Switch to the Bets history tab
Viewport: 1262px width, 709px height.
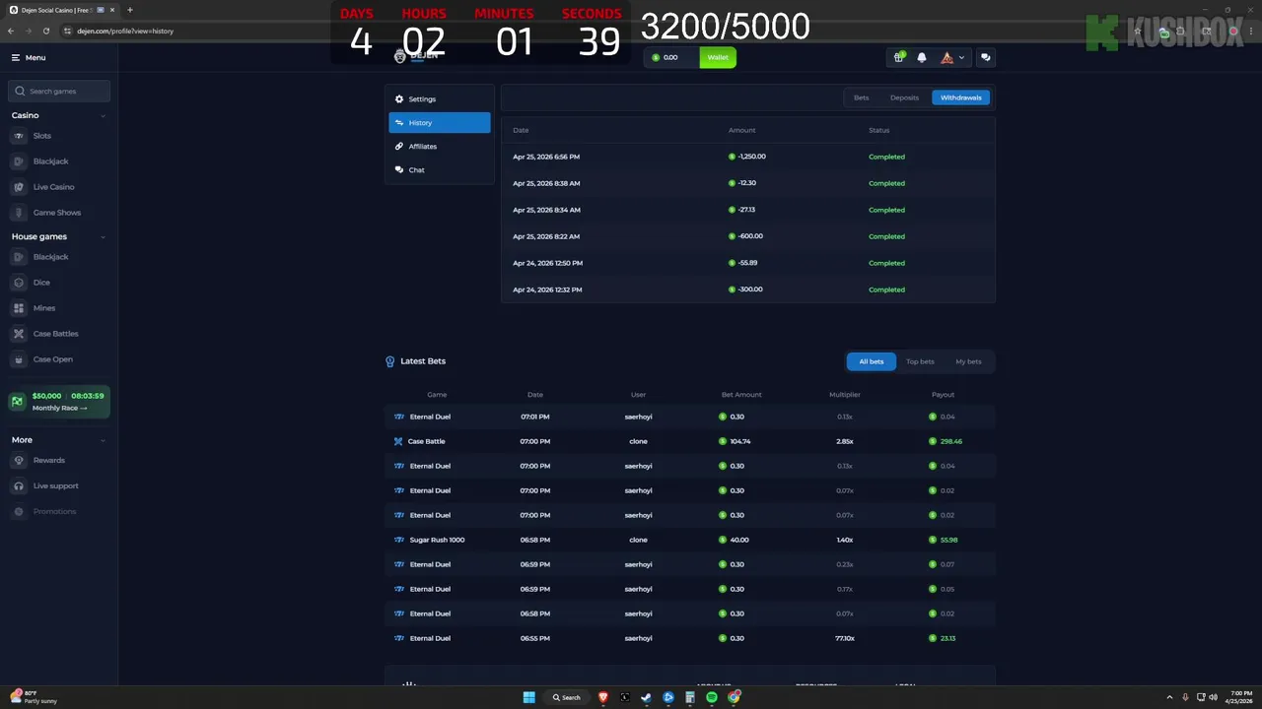(862, 97)
